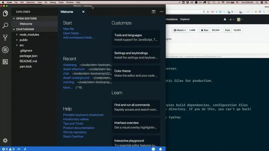Open the Manage gear icon
Image resolution: width=269 pixels, height=151 pixels.
point(5,141)
